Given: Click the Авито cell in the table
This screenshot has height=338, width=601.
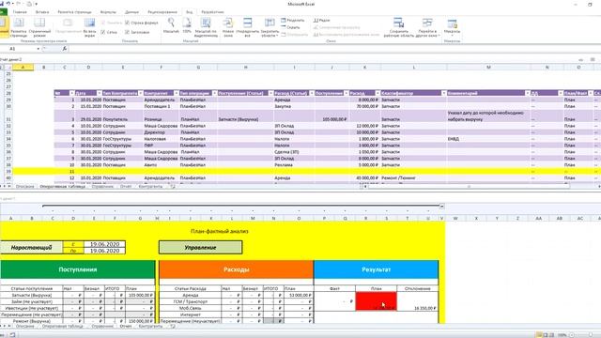Looking at the screenshot, I should [x=161, y=165].
